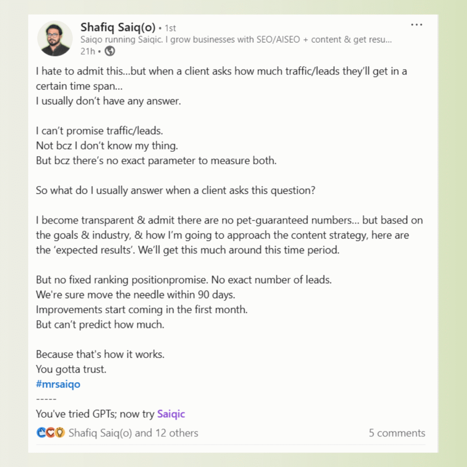This screenshot has width=467, height=467.
Task: View reactions from 'Shafiq Saiq(o) and 12 others'
Action: (x=133, y=433)
